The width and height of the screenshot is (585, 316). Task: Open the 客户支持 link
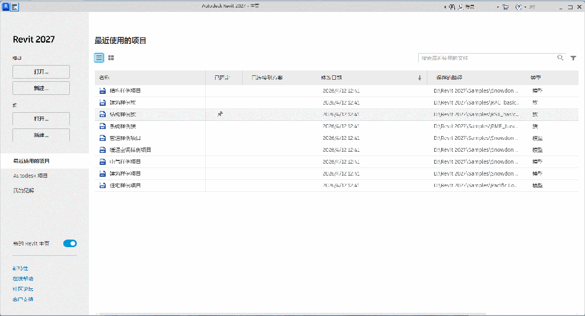(23, 299)
